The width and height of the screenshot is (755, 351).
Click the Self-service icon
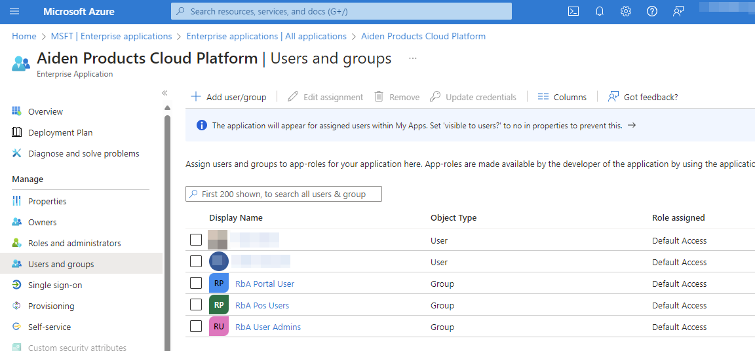click(16, 327)
